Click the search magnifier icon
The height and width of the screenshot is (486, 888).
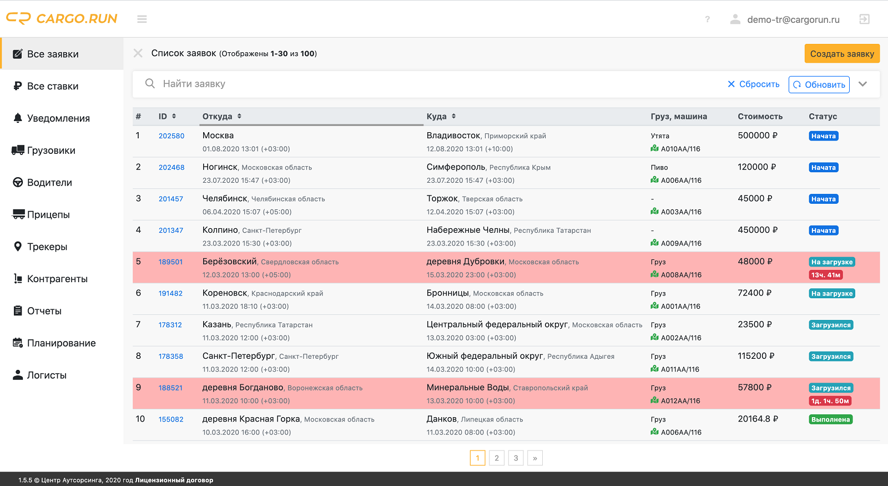(150, 83)
